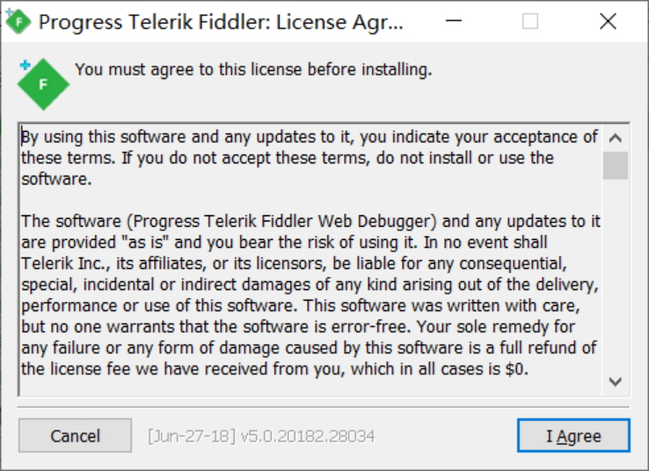Close the License Agreement dialog

[x=608, y=21]
